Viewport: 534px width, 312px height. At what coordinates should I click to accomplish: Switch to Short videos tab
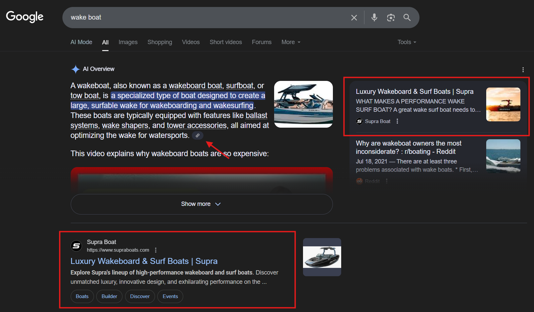226,42
